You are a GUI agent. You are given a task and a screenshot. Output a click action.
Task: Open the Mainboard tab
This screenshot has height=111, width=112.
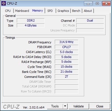(x=22, y=11)
